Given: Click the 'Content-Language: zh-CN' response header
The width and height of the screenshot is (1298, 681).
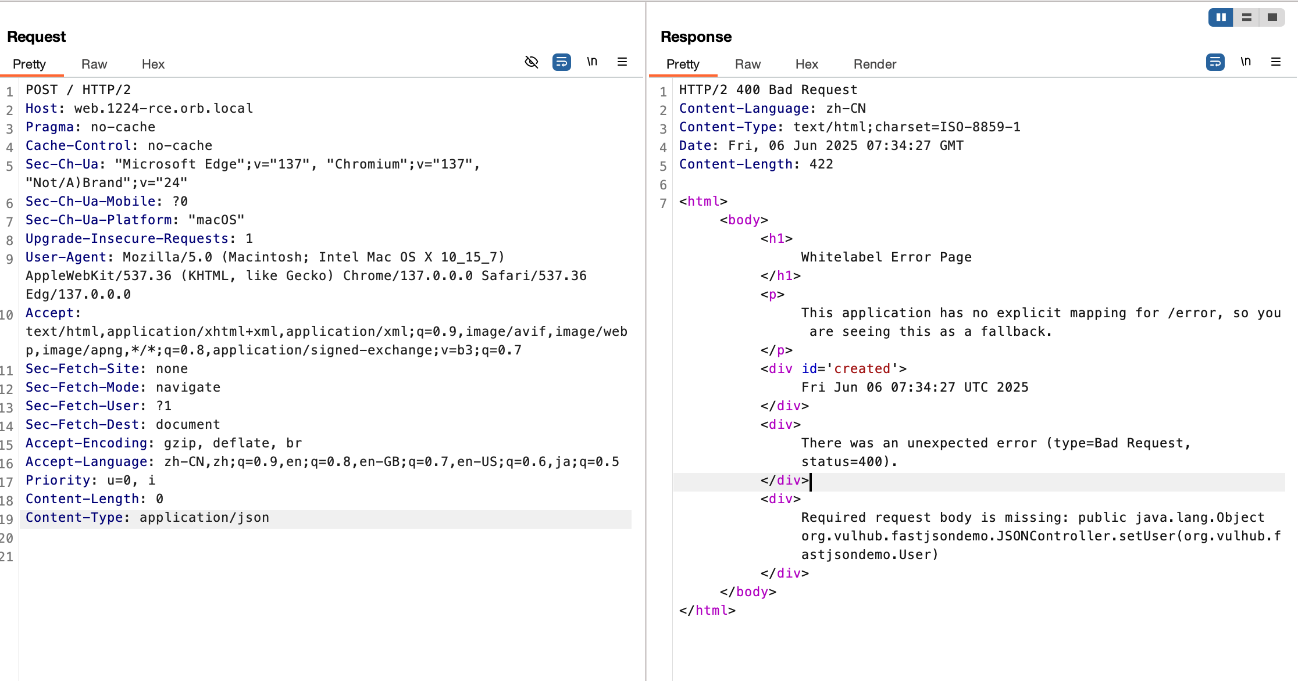Looking at the screenshot, I should 772,109.
